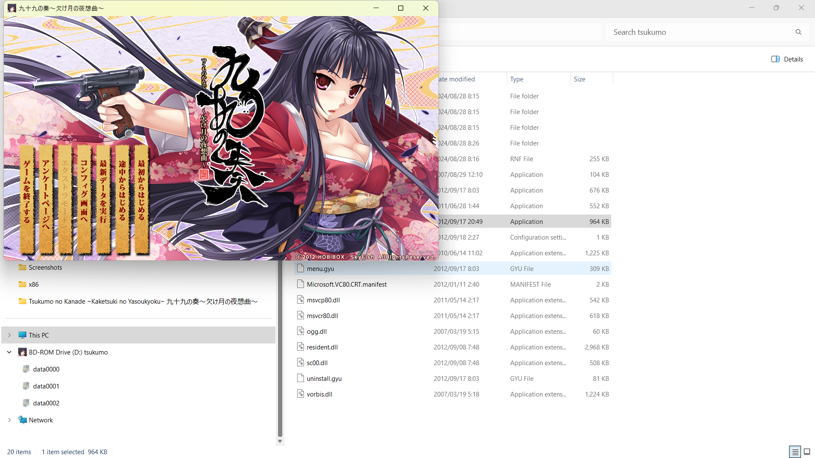This screenshot has height=458, width=815.
Task: Click game window title icon
Action: pyautogui.click(x=12, y=8)
